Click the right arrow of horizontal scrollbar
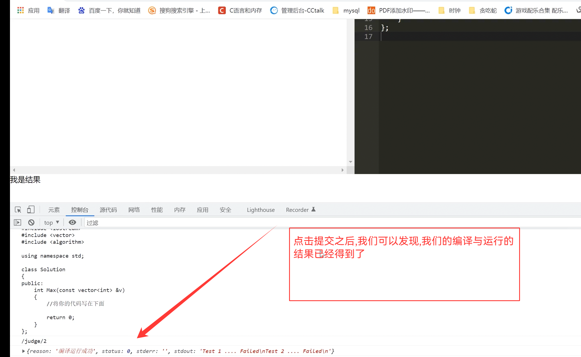 click(x=342, y=170)
